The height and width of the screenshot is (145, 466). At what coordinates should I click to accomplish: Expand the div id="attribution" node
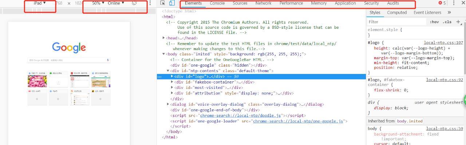172,93
